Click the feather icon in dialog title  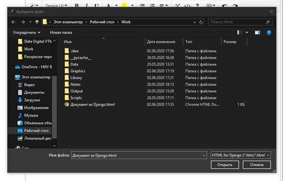click(12, 11)
